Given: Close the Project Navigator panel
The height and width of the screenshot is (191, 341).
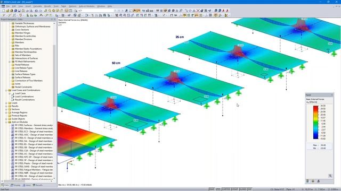Looking at the screenshot, I should point(54,19).
